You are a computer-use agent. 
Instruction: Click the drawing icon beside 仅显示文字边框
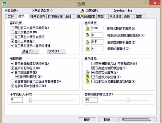[x=87, y=77]
